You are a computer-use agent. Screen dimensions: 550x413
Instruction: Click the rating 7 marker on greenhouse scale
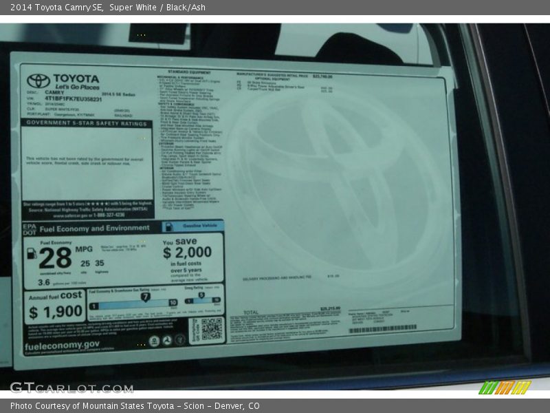145,297
